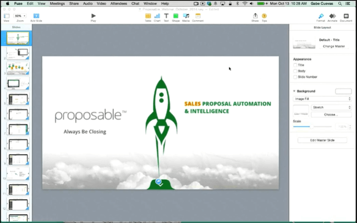
Task: Open the Stretch scaling dropdown
Action: click(331, 107)
